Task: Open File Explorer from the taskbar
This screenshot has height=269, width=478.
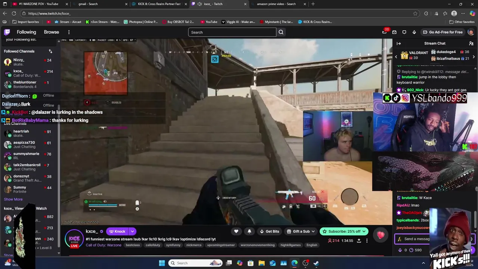Action: [x=261, y=263]
